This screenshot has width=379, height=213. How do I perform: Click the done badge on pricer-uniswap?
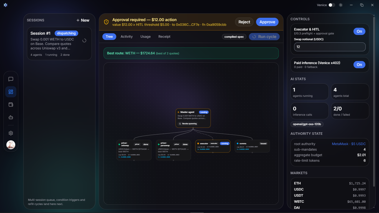click(146, 144)
